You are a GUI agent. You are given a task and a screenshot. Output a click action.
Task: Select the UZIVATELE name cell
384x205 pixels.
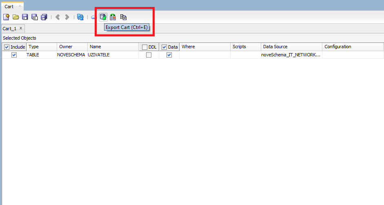[x=113, y=55]
